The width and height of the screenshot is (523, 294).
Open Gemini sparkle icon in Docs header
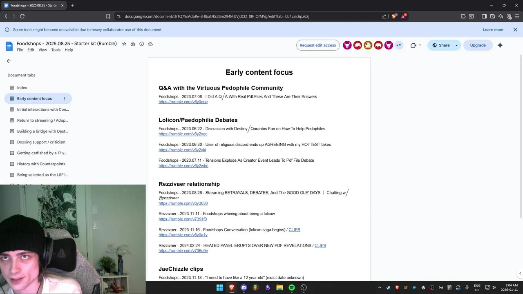(500, 45)
